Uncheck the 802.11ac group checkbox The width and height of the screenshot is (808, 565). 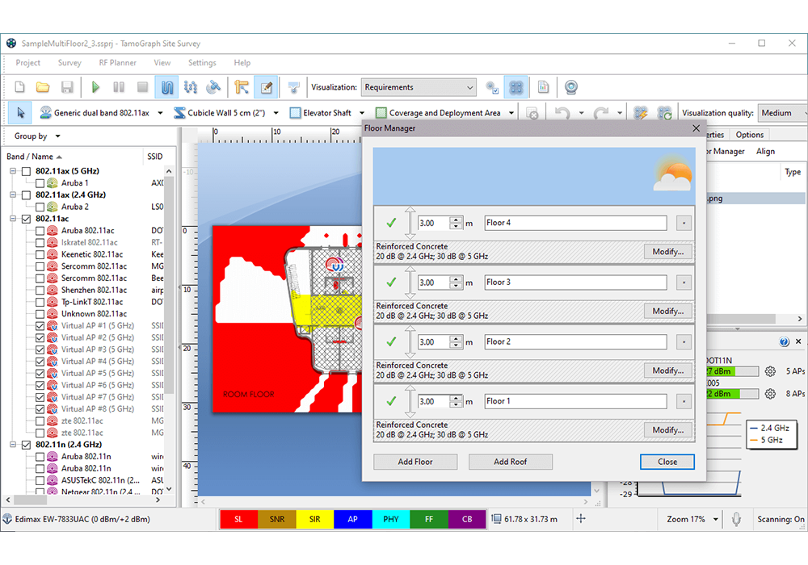pos(27,219)
